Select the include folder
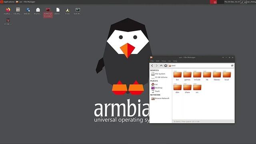The image size is (256, 144). click(197, 76)
